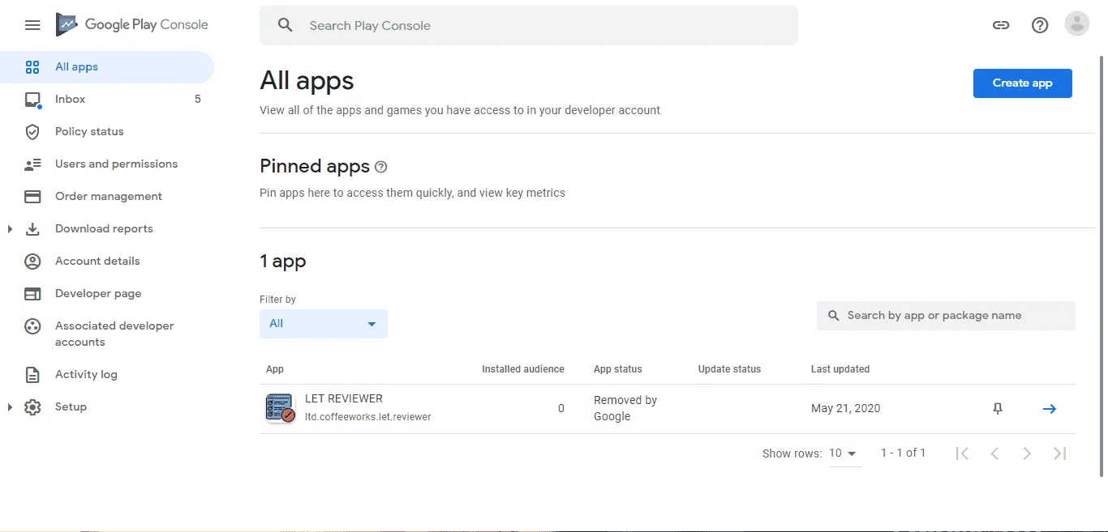1108x532 pixels.
Task: Click the LET REVIEWER app icon
Action: point(281,407)
